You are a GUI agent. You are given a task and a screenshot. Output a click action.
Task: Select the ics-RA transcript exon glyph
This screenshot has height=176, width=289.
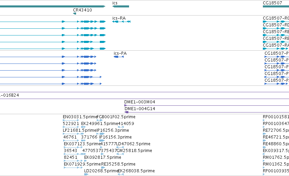tap(122, 22)
